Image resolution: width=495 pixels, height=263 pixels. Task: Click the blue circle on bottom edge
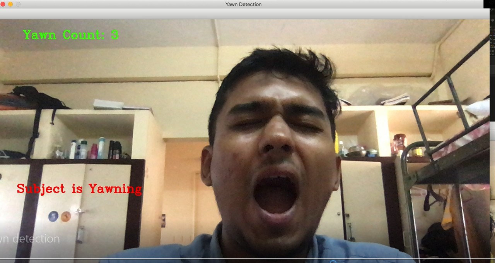tap(333, 262)
